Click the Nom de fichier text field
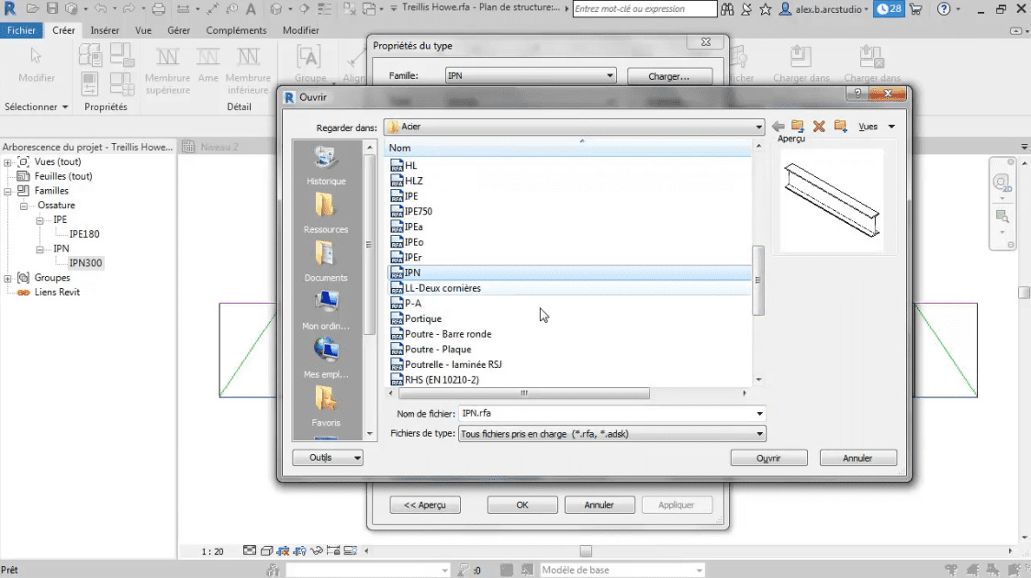This screenshot has height=578, width=1031. (606, 414)
